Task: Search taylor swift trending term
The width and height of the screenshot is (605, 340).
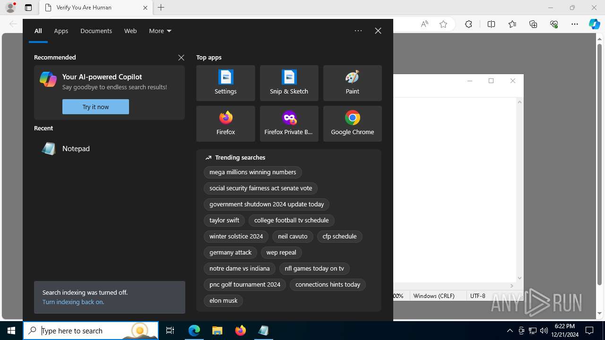Action: (224, 221)
